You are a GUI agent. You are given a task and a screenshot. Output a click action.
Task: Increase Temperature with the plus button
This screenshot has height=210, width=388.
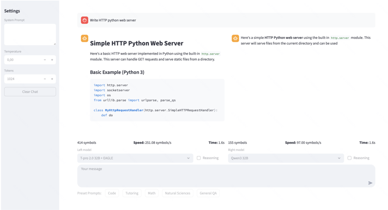click(52, 60)
